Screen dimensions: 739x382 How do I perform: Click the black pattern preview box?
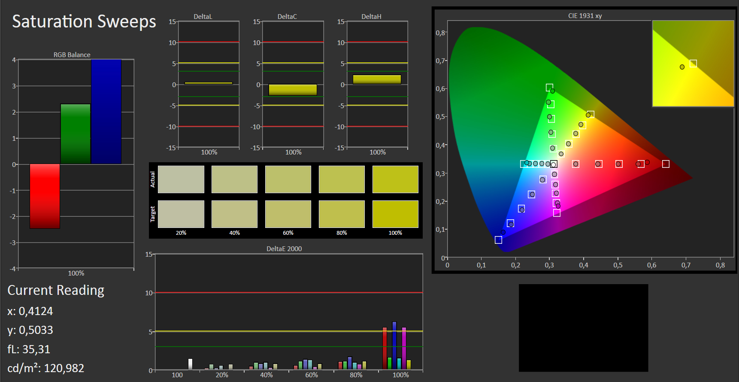click(x=583, y=328)
